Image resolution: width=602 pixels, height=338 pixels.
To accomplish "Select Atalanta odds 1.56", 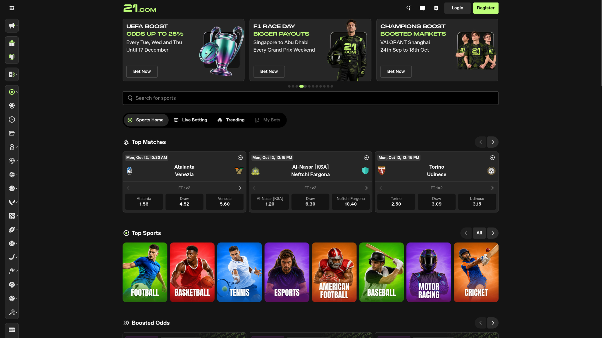I will pos(144,202).
